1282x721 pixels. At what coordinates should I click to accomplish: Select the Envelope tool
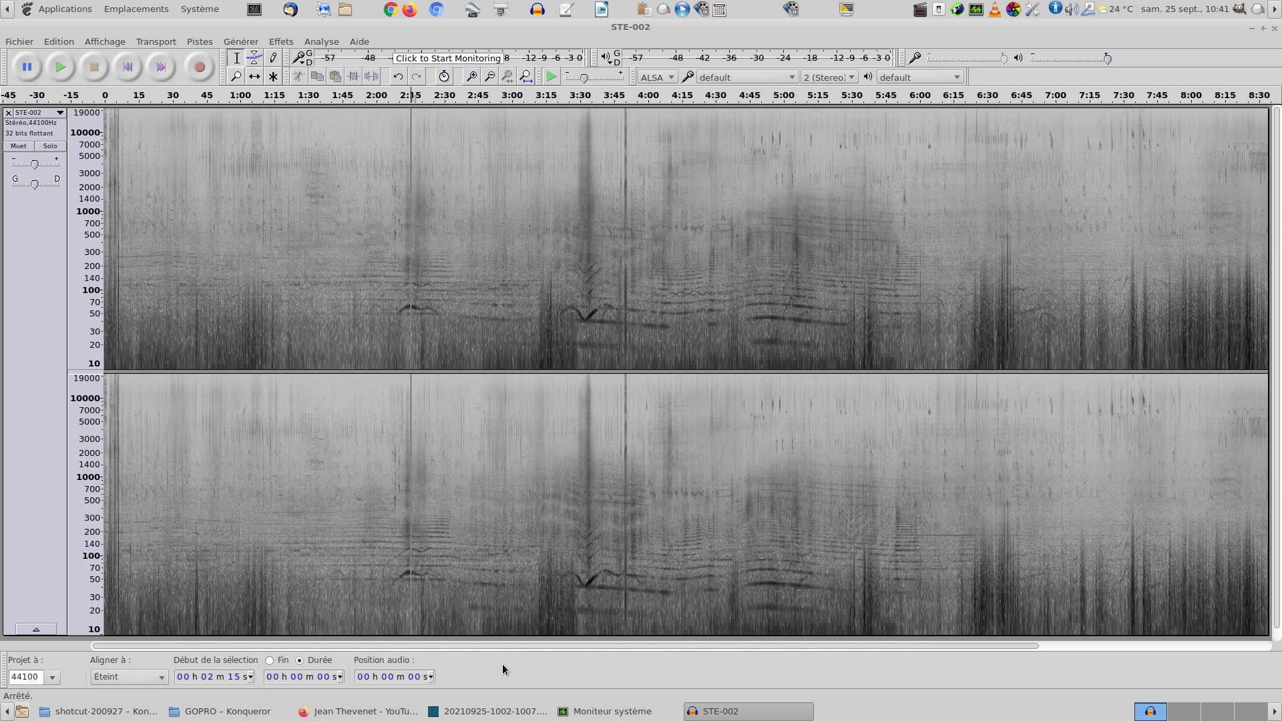tap(254, 58)
